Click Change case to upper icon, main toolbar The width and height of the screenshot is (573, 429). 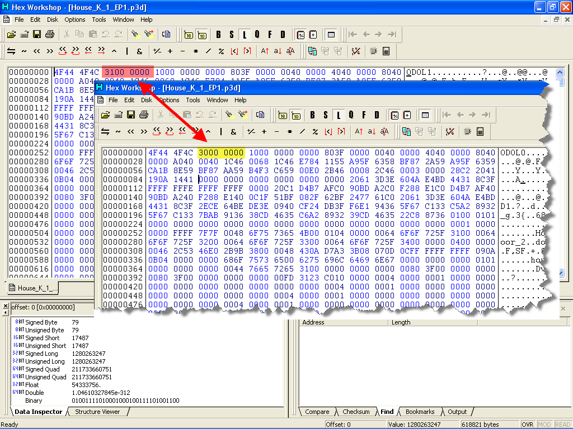[265, 51]
